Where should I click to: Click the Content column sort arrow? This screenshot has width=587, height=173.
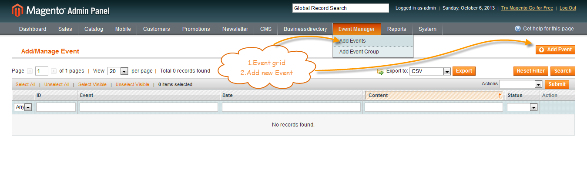tap(500, 95)
